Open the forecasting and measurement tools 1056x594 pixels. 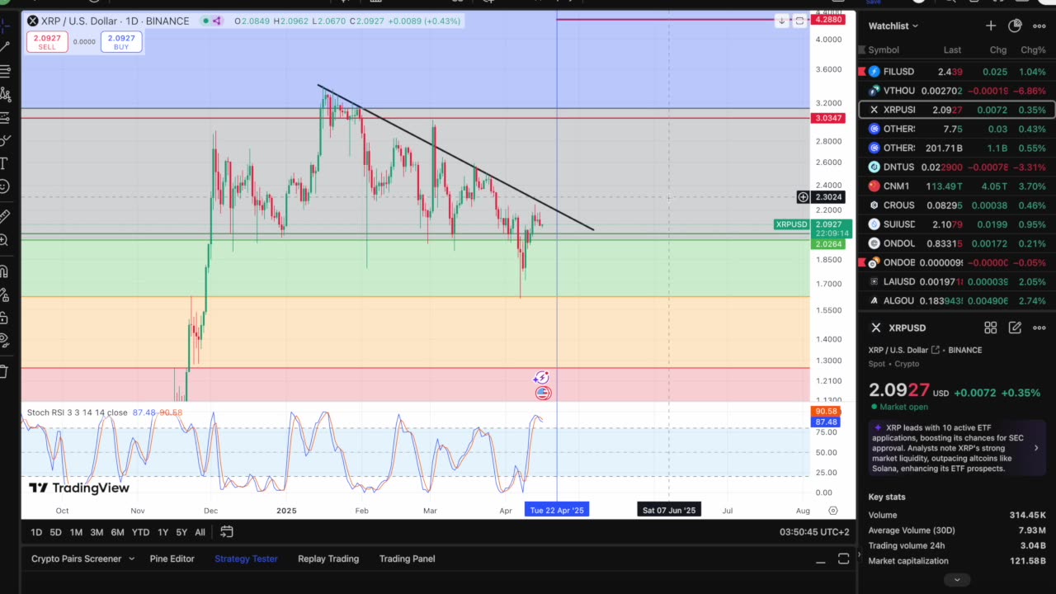pos(4,117)
